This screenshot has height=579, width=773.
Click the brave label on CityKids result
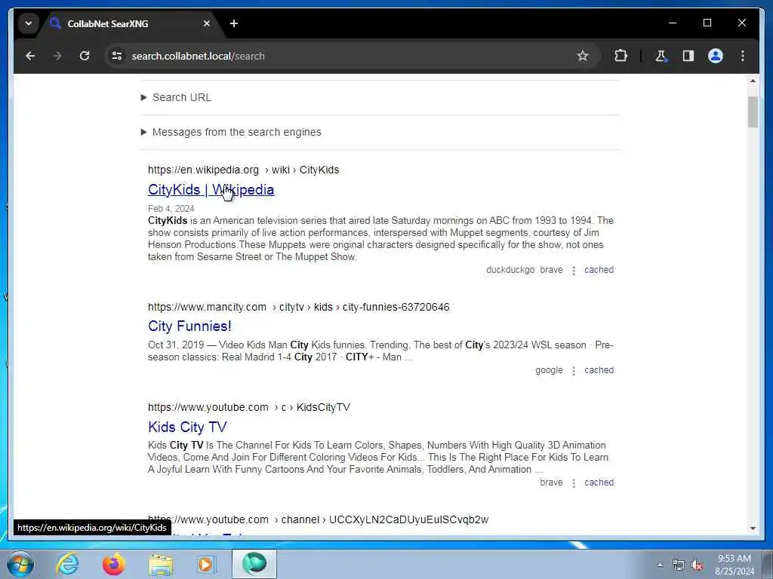coord(551,270)
